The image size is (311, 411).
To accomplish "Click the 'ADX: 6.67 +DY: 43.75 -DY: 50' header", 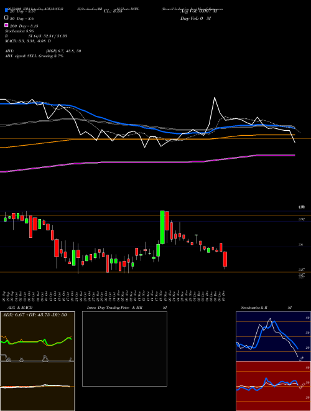I will 35,315.
